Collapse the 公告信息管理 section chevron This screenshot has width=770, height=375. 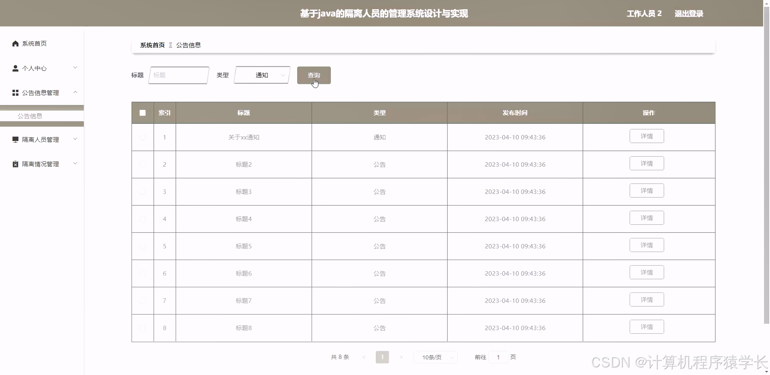pyautogui.click(x=75, y=93)
